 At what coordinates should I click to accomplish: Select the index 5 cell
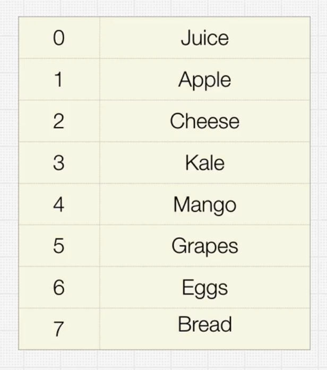[x=59, y=246]
